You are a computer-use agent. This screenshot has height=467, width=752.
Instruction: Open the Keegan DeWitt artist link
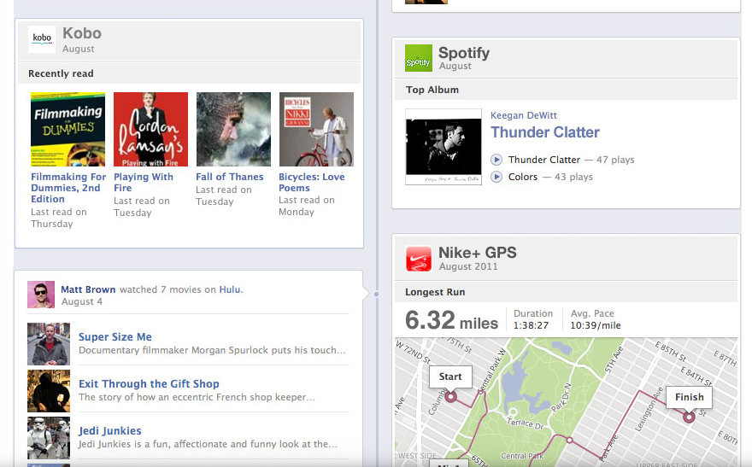[x=524, y=115]
